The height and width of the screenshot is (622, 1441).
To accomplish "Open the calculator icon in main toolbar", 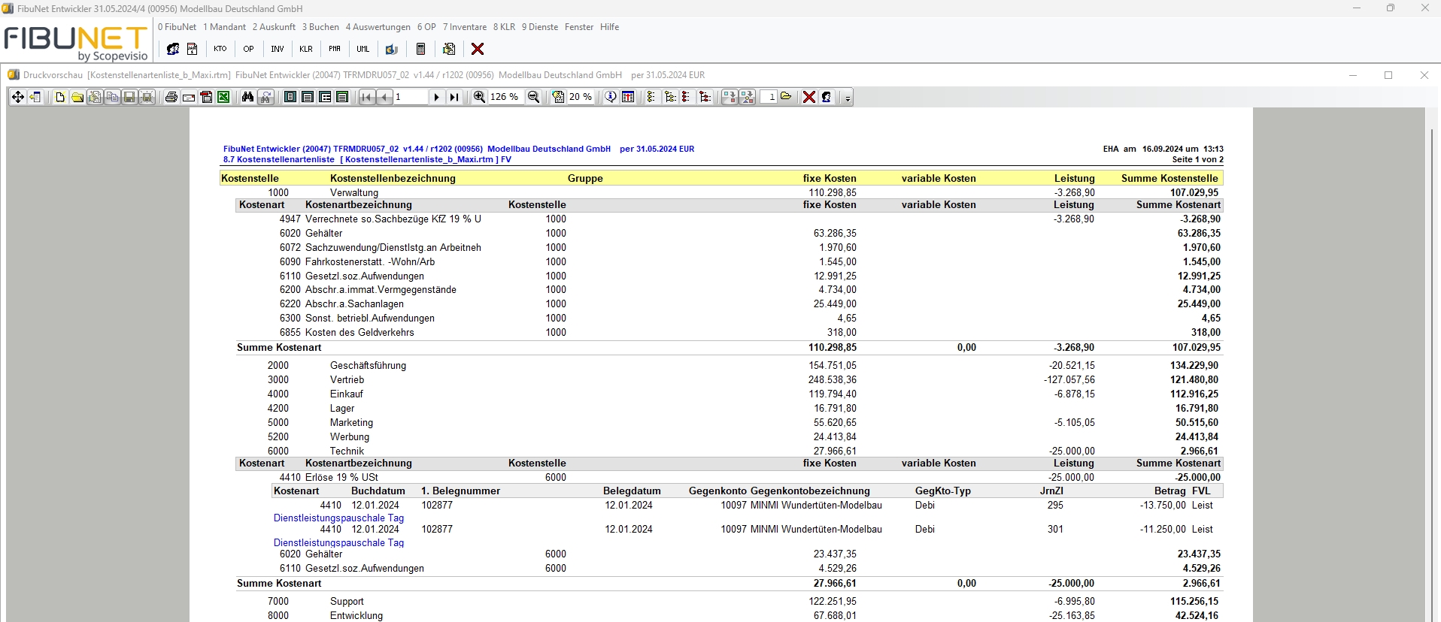I will tap(420, 49).
